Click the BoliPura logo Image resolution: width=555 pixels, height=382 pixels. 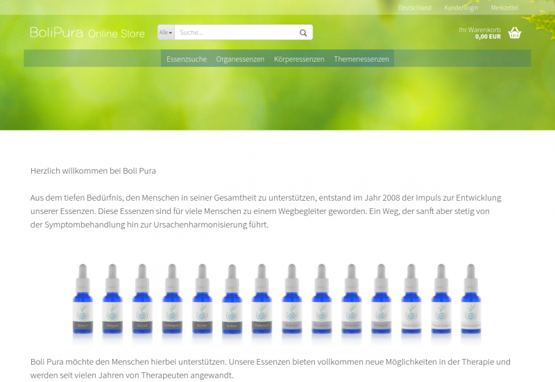[56, 33]
